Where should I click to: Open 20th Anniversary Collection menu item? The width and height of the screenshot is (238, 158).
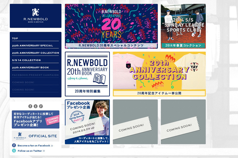35,53
